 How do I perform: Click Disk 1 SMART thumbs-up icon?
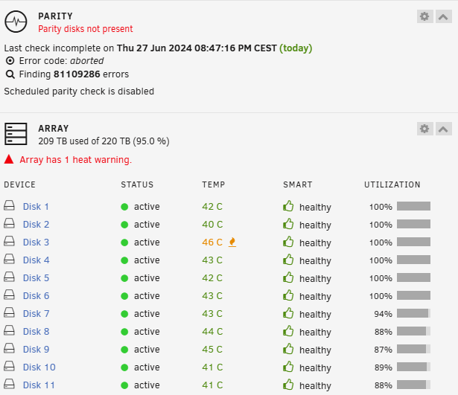point(288,206)
